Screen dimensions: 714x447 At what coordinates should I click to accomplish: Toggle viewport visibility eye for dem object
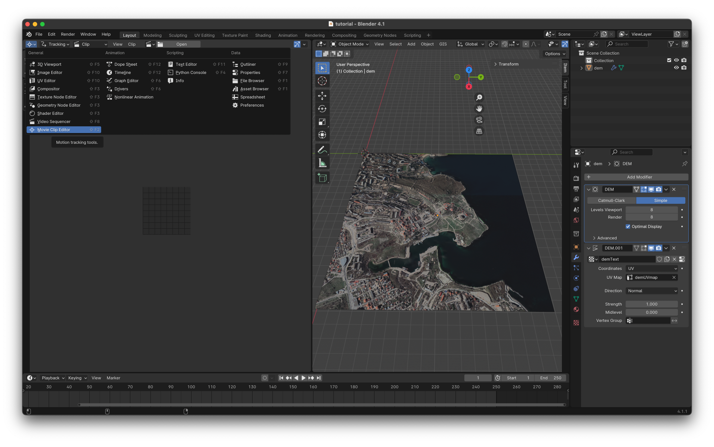(x=676, y=68)
